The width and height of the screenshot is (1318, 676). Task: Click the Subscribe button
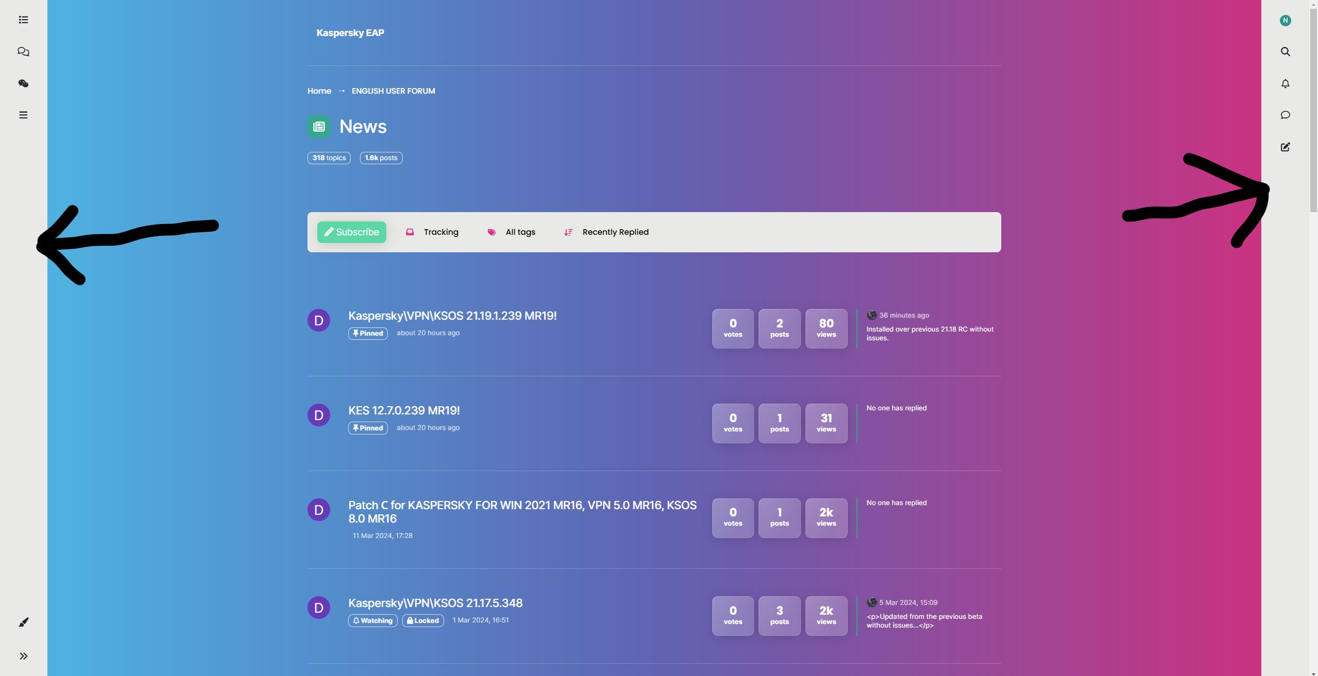[352, 232]
